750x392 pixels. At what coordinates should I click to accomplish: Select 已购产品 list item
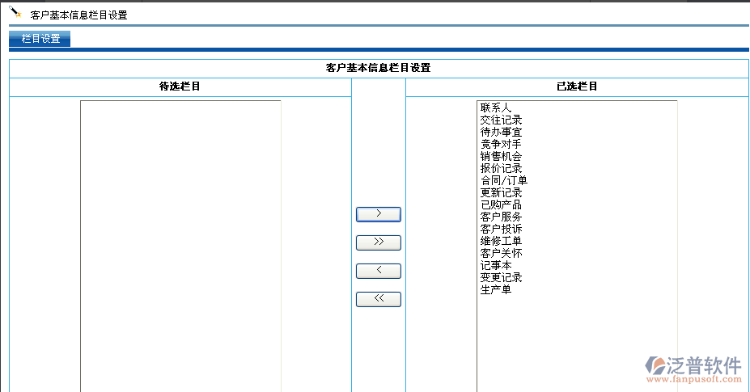[501, 204]
